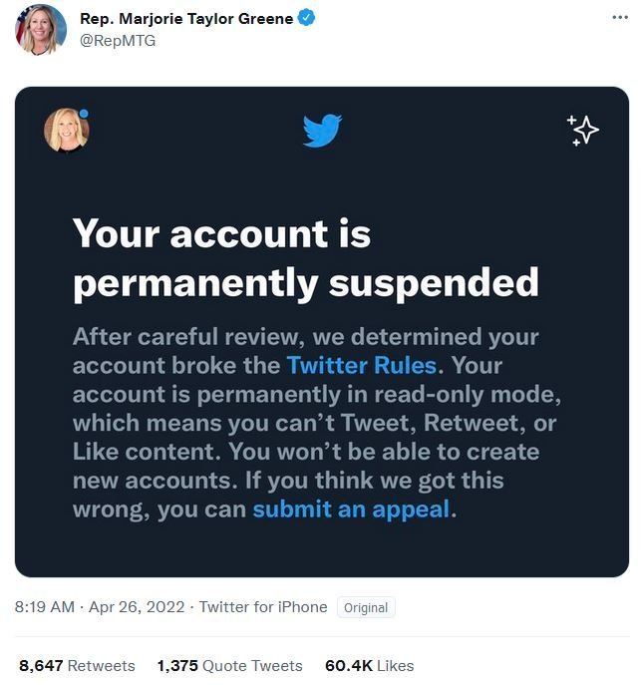This screenshot has width=641, height=685.
Task: Click the Original label button
Action: pos(366,607)
